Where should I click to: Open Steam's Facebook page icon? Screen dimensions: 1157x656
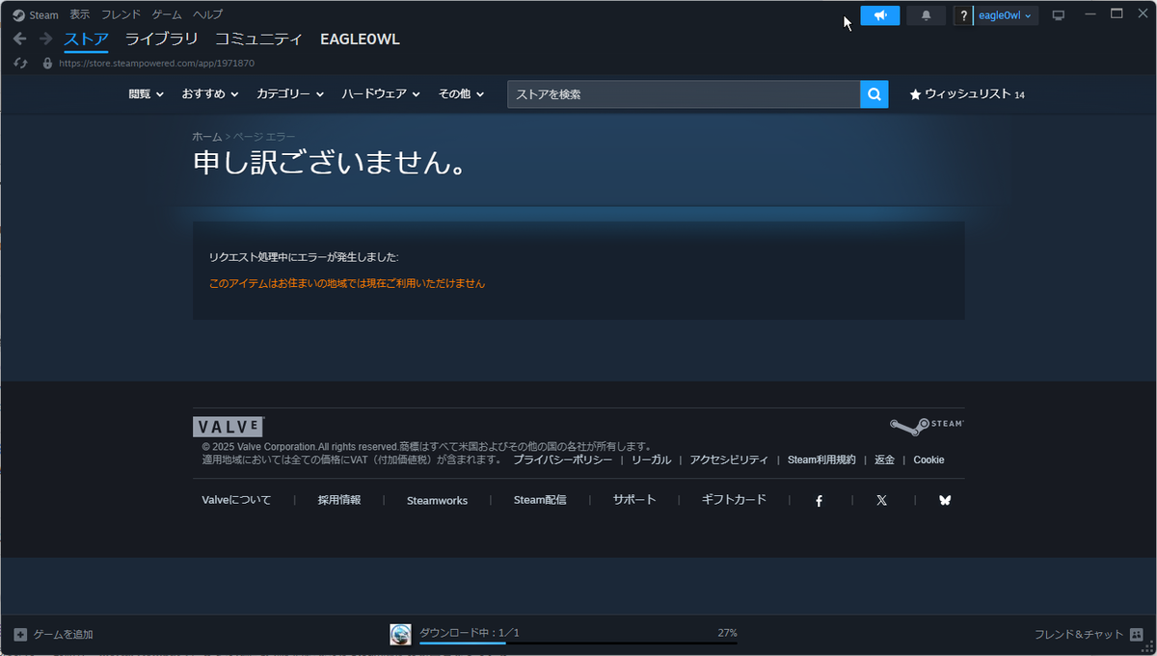point(820,501)
